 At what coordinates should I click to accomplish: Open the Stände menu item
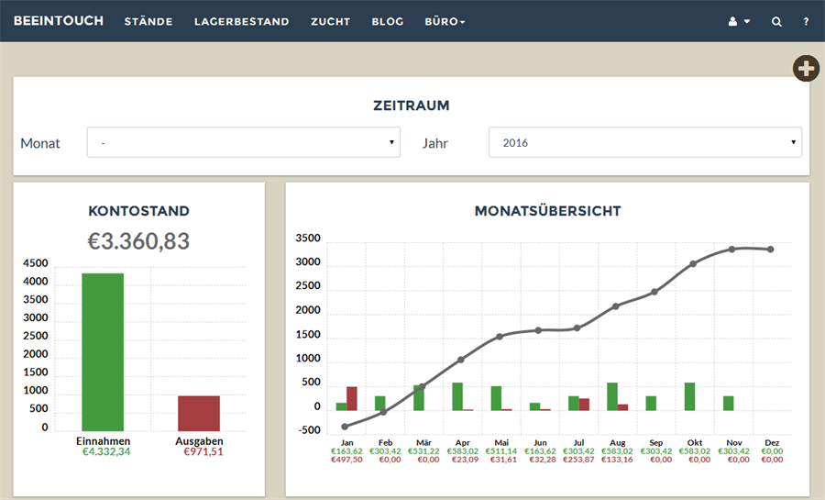pos(148,22)
